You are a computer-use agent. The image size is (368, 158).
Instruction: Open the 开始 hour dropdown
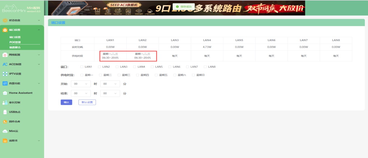pyautogui.click(x=81, y=84)
